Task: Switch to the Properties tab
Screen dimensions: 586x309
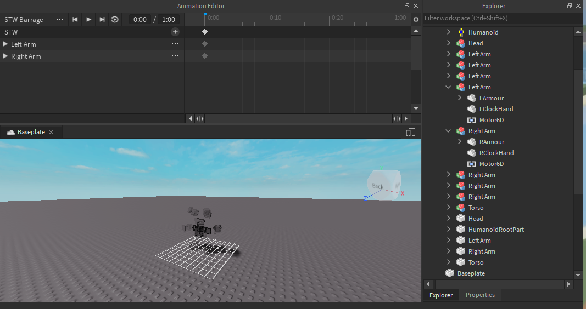Action: click(x=480, y=295)
